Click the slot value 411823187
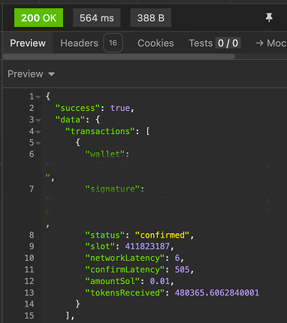287x323 pixels. (x=147, y=247)
